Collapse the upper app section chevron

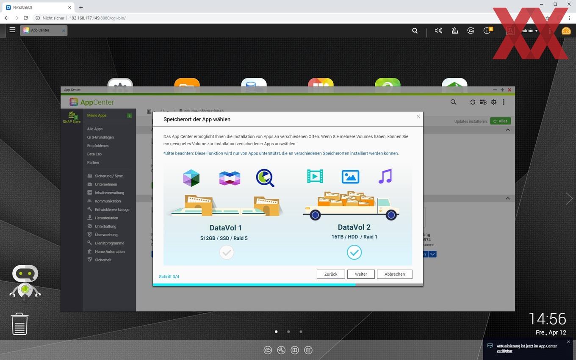click(508, 130)
